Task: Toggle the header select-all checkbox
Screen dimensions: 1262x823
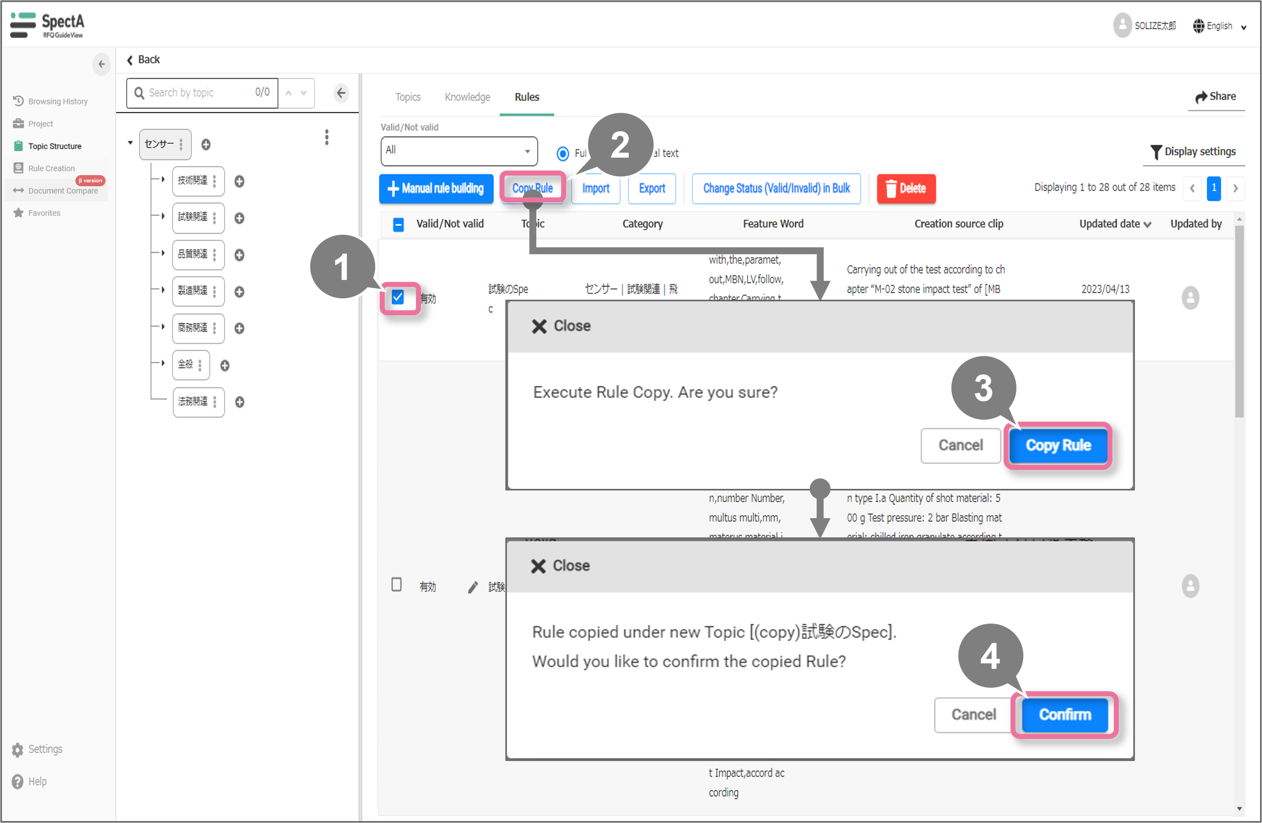Action: click(x=398, y=224)
